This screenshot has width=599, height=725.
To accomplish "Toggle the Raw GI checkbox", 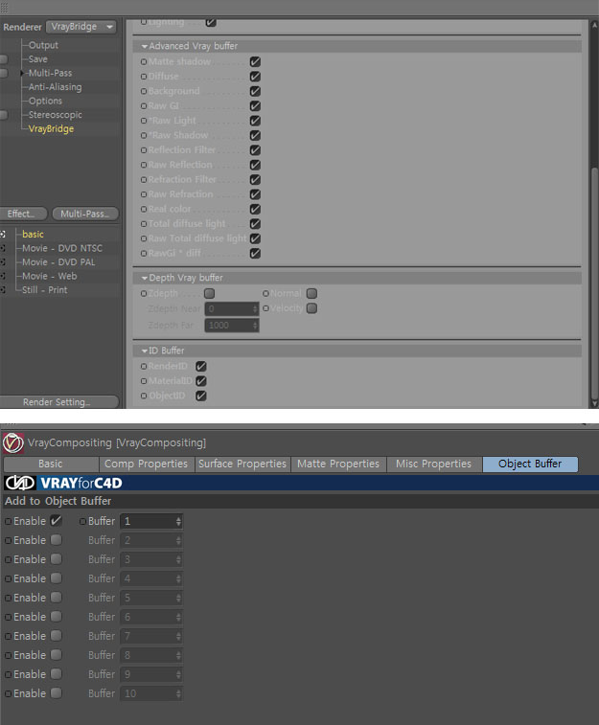I will (255, 106).
